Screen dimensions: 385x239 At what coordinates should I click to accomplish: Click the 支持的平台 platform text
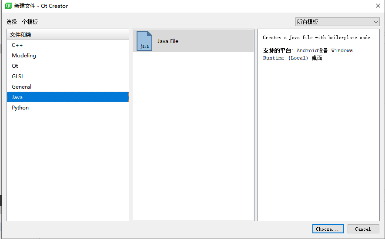coord(308,54)
